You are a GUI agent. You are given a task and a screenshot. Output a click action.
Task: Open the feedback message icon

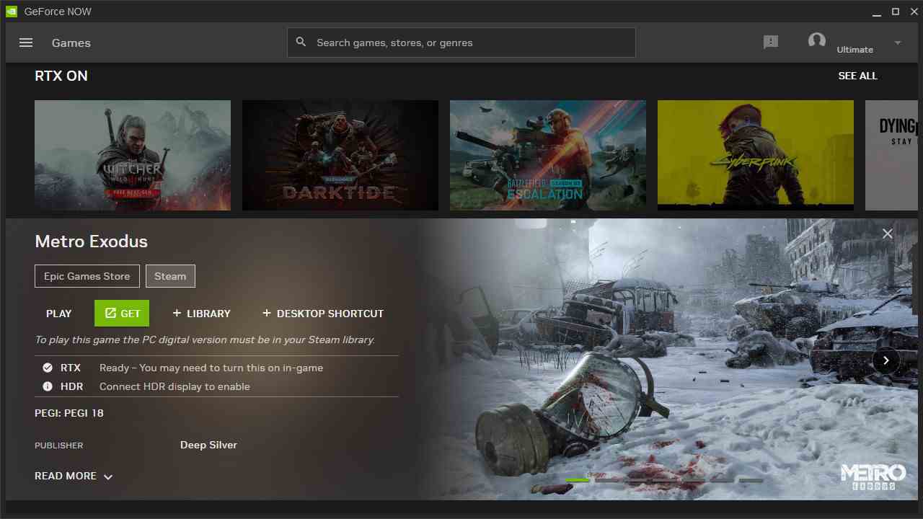pos(771,43)
